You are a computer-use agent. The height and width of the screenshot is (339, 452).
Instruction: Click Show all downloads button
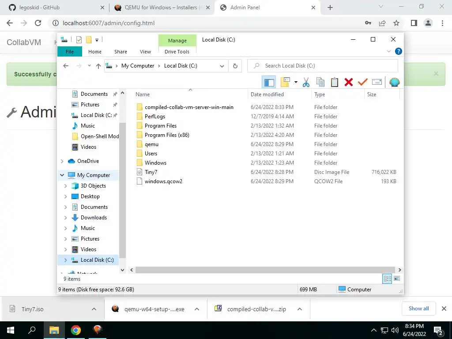418,309
